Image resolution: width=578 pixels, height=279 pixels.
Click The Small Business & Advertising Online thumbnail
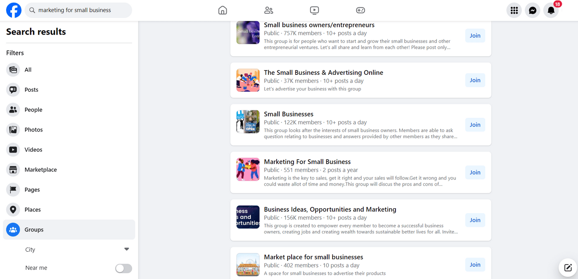248,80
